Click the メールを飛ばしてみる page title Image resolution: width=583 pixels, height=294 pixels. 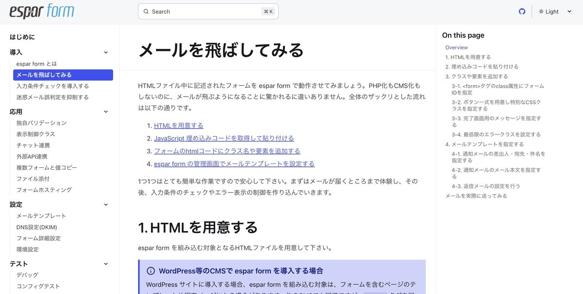click(221, 50)
